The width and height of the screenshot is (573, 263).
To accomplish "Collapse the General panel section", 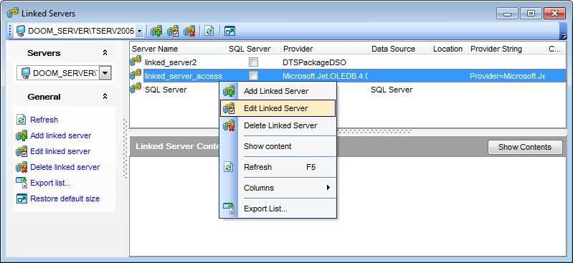I will 105,97.
